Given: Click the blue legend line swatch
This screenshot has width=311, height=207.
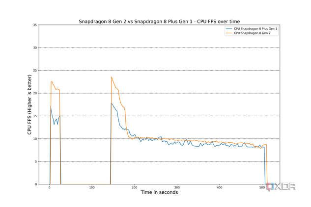Looking at the screenshot, I should 229,29.
